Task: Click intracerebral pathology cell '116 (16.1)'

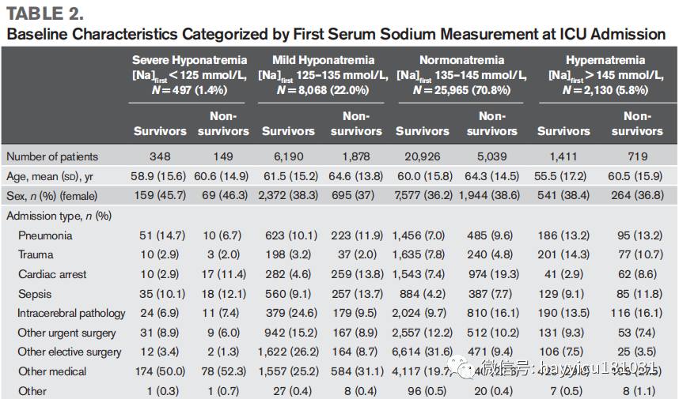Action: pyautogui.click(x=636, y=313)
